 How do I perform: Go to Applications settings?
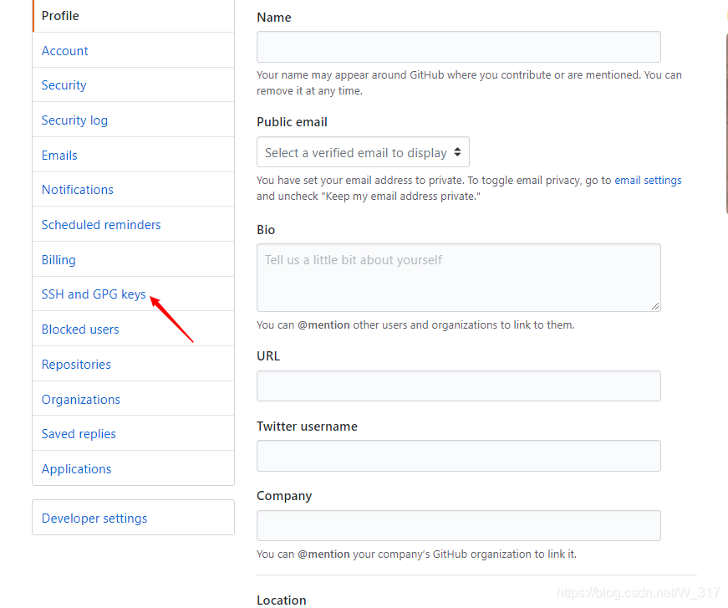76,469
